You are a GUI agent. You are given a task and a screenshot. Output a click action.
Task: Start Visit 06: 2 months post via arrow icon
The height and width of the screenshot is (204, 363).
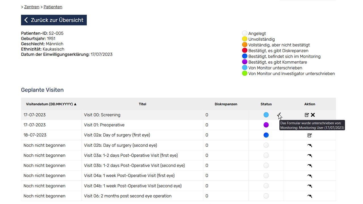pyautogui.click(x=310, y=196)
